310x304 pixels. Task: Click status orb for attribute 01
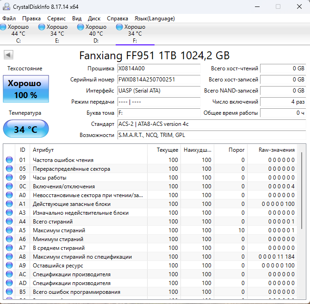(9, 160)
